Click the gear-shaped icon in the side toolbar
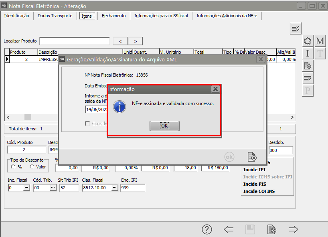328x237 pixels. 308,41
